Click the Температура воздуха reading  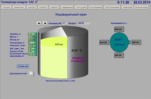(x=19, y=2)
